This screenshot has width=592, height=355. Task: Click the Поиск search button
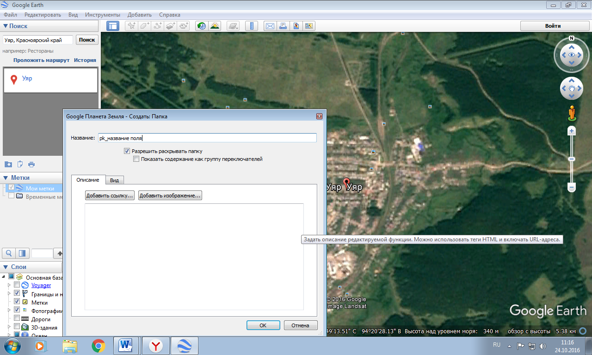click(x=87, y=40)
